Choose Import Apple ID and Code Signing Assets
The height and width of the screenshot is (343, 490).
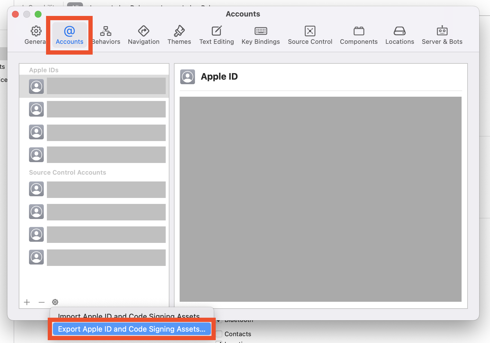tap(129, 316)
